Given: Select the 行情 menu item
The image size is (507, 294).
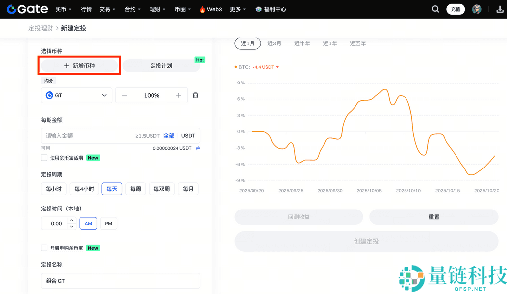Looking at the screenshot, I should pos(86,9).
